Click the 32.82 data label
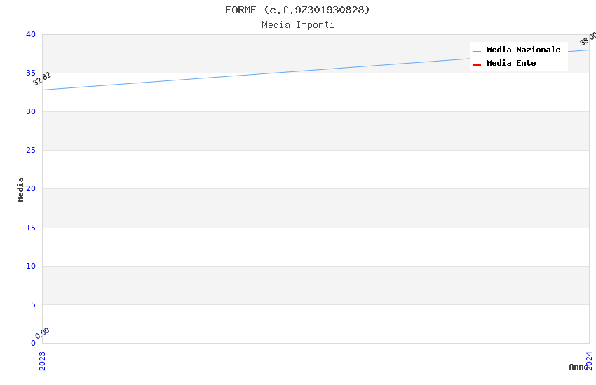Screen dimensions: 596x385 [x=42, y=79]
